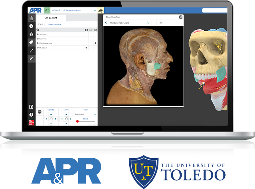Rotate the model to the left
Image resolution: width=255 pixels, height=189 pixels.
pos(46,119)
